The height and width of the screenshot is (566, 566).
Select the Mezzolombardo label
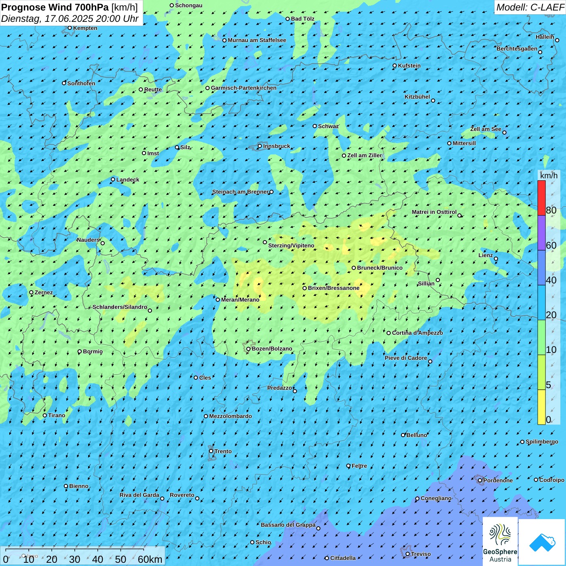pyautogui.click(x=230, y=416)
